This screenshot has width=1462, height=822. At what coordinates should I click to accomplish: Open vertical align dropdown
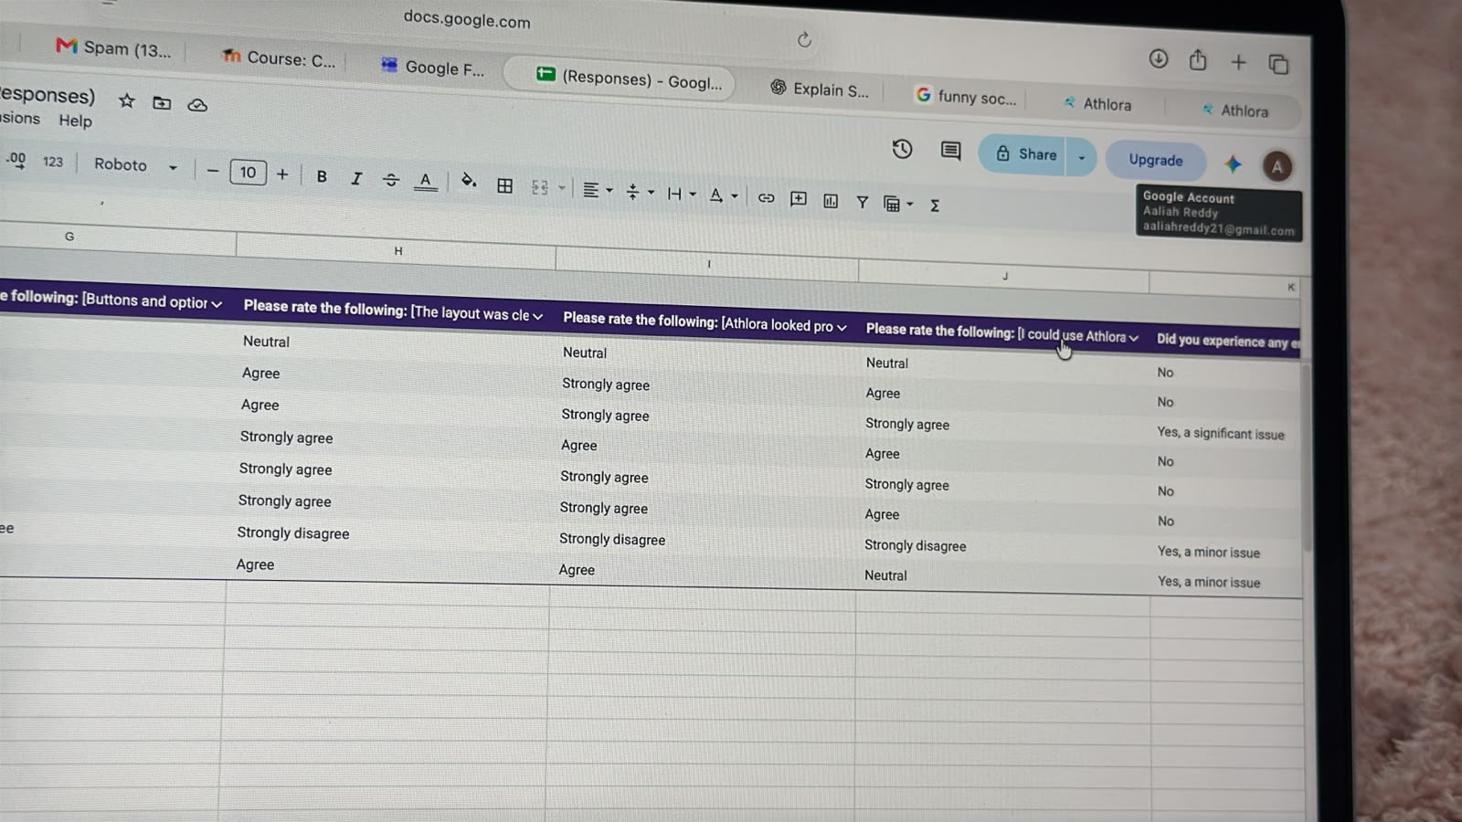pos(640,192)
